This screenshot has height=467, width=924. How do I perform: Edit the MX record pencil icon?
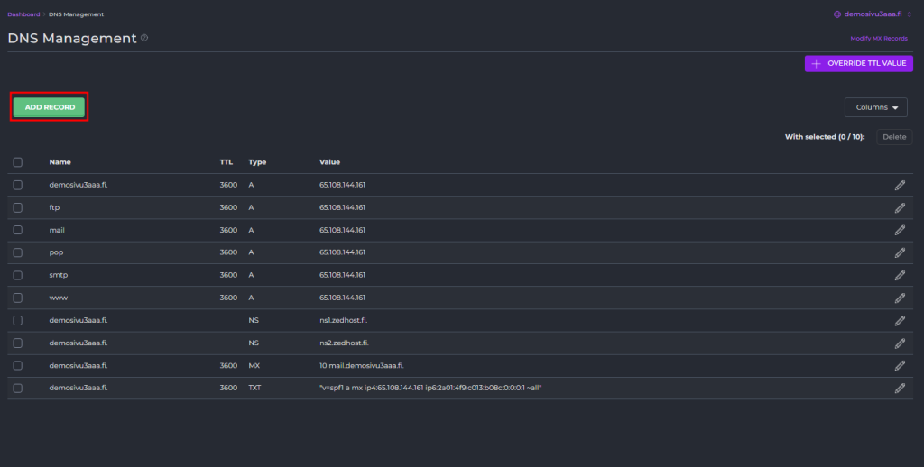point(900,365)
